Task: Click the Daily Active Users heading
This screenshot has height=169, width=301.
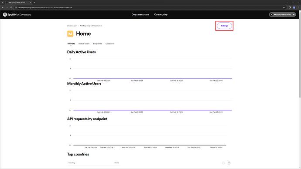Action: [x=82, y=52]
